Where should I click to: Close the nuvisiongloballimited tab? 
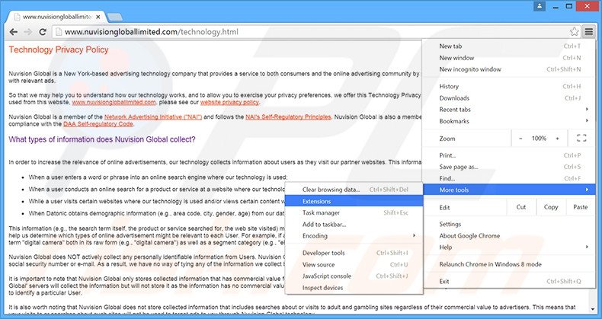99,16
